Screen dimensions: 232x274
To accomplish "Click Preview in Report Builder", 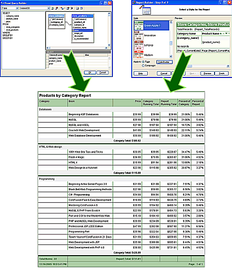I will click(x=207, y=74).
